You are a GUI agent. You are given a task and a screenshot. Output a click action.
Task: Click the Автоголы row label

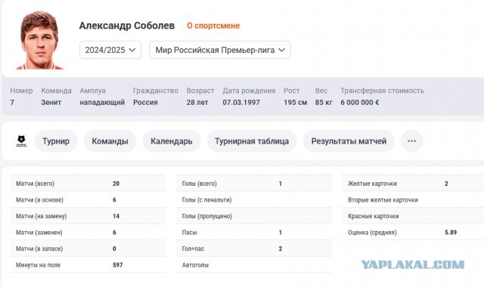(x=195, y=265)
